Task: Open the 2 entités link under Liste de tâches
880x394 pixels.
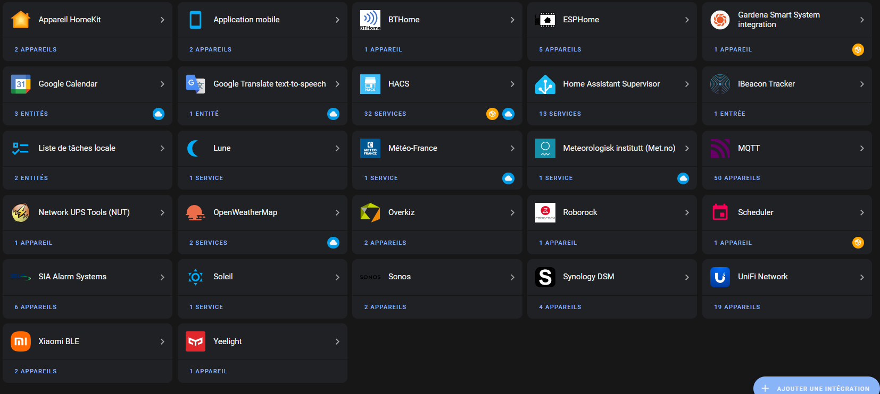Action: (31, 178)
